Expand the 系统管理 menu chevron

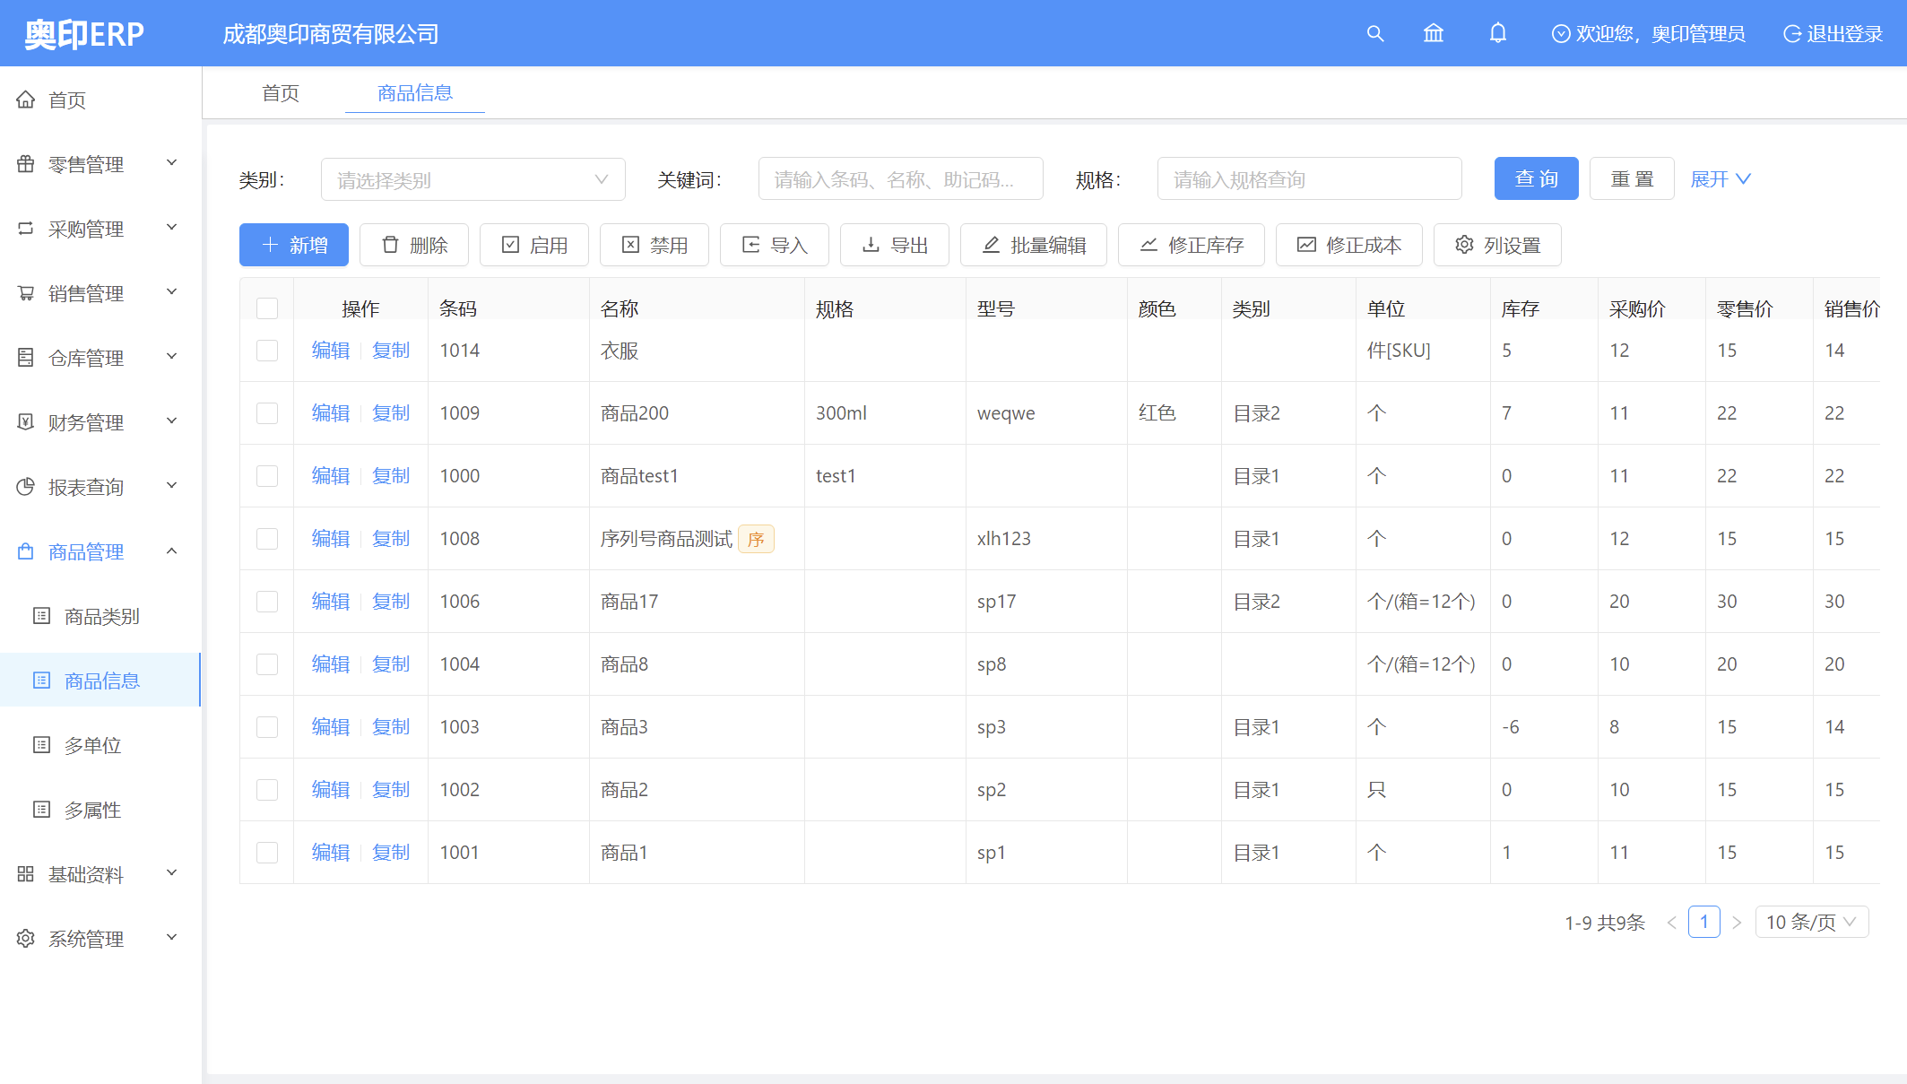pyautogui.click(x=172, y=938)
